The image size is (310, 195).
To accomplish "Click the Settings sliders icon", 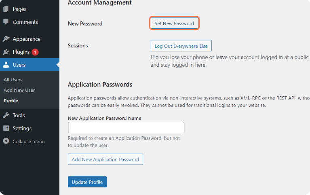I will (6, 128).
